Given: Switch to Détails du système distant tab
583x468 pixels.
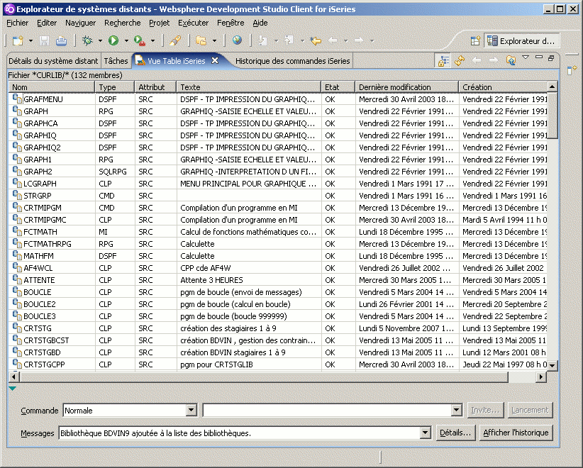Looking at the screenshot, I should 53,60.
